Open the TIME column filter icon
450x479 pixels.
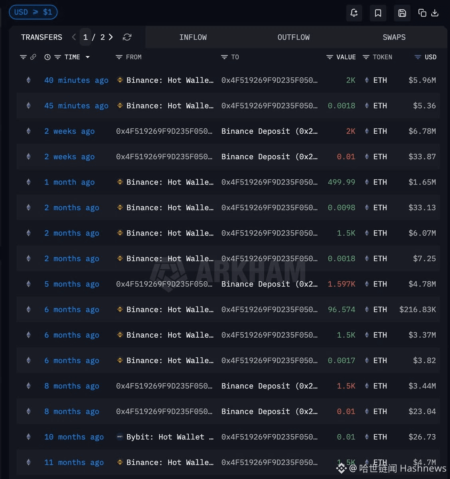[57, 57]
